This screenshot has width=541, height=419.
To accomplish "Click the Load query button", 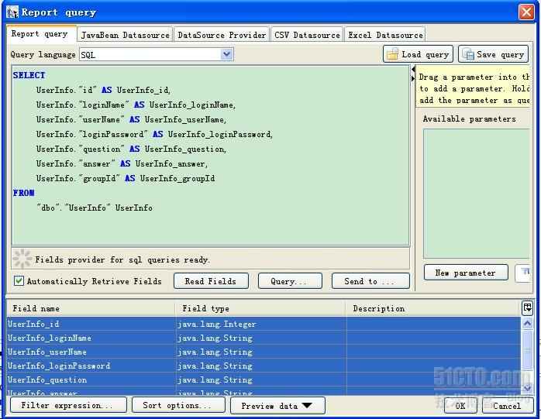I will pyautogui.click(x=418, y=54).
